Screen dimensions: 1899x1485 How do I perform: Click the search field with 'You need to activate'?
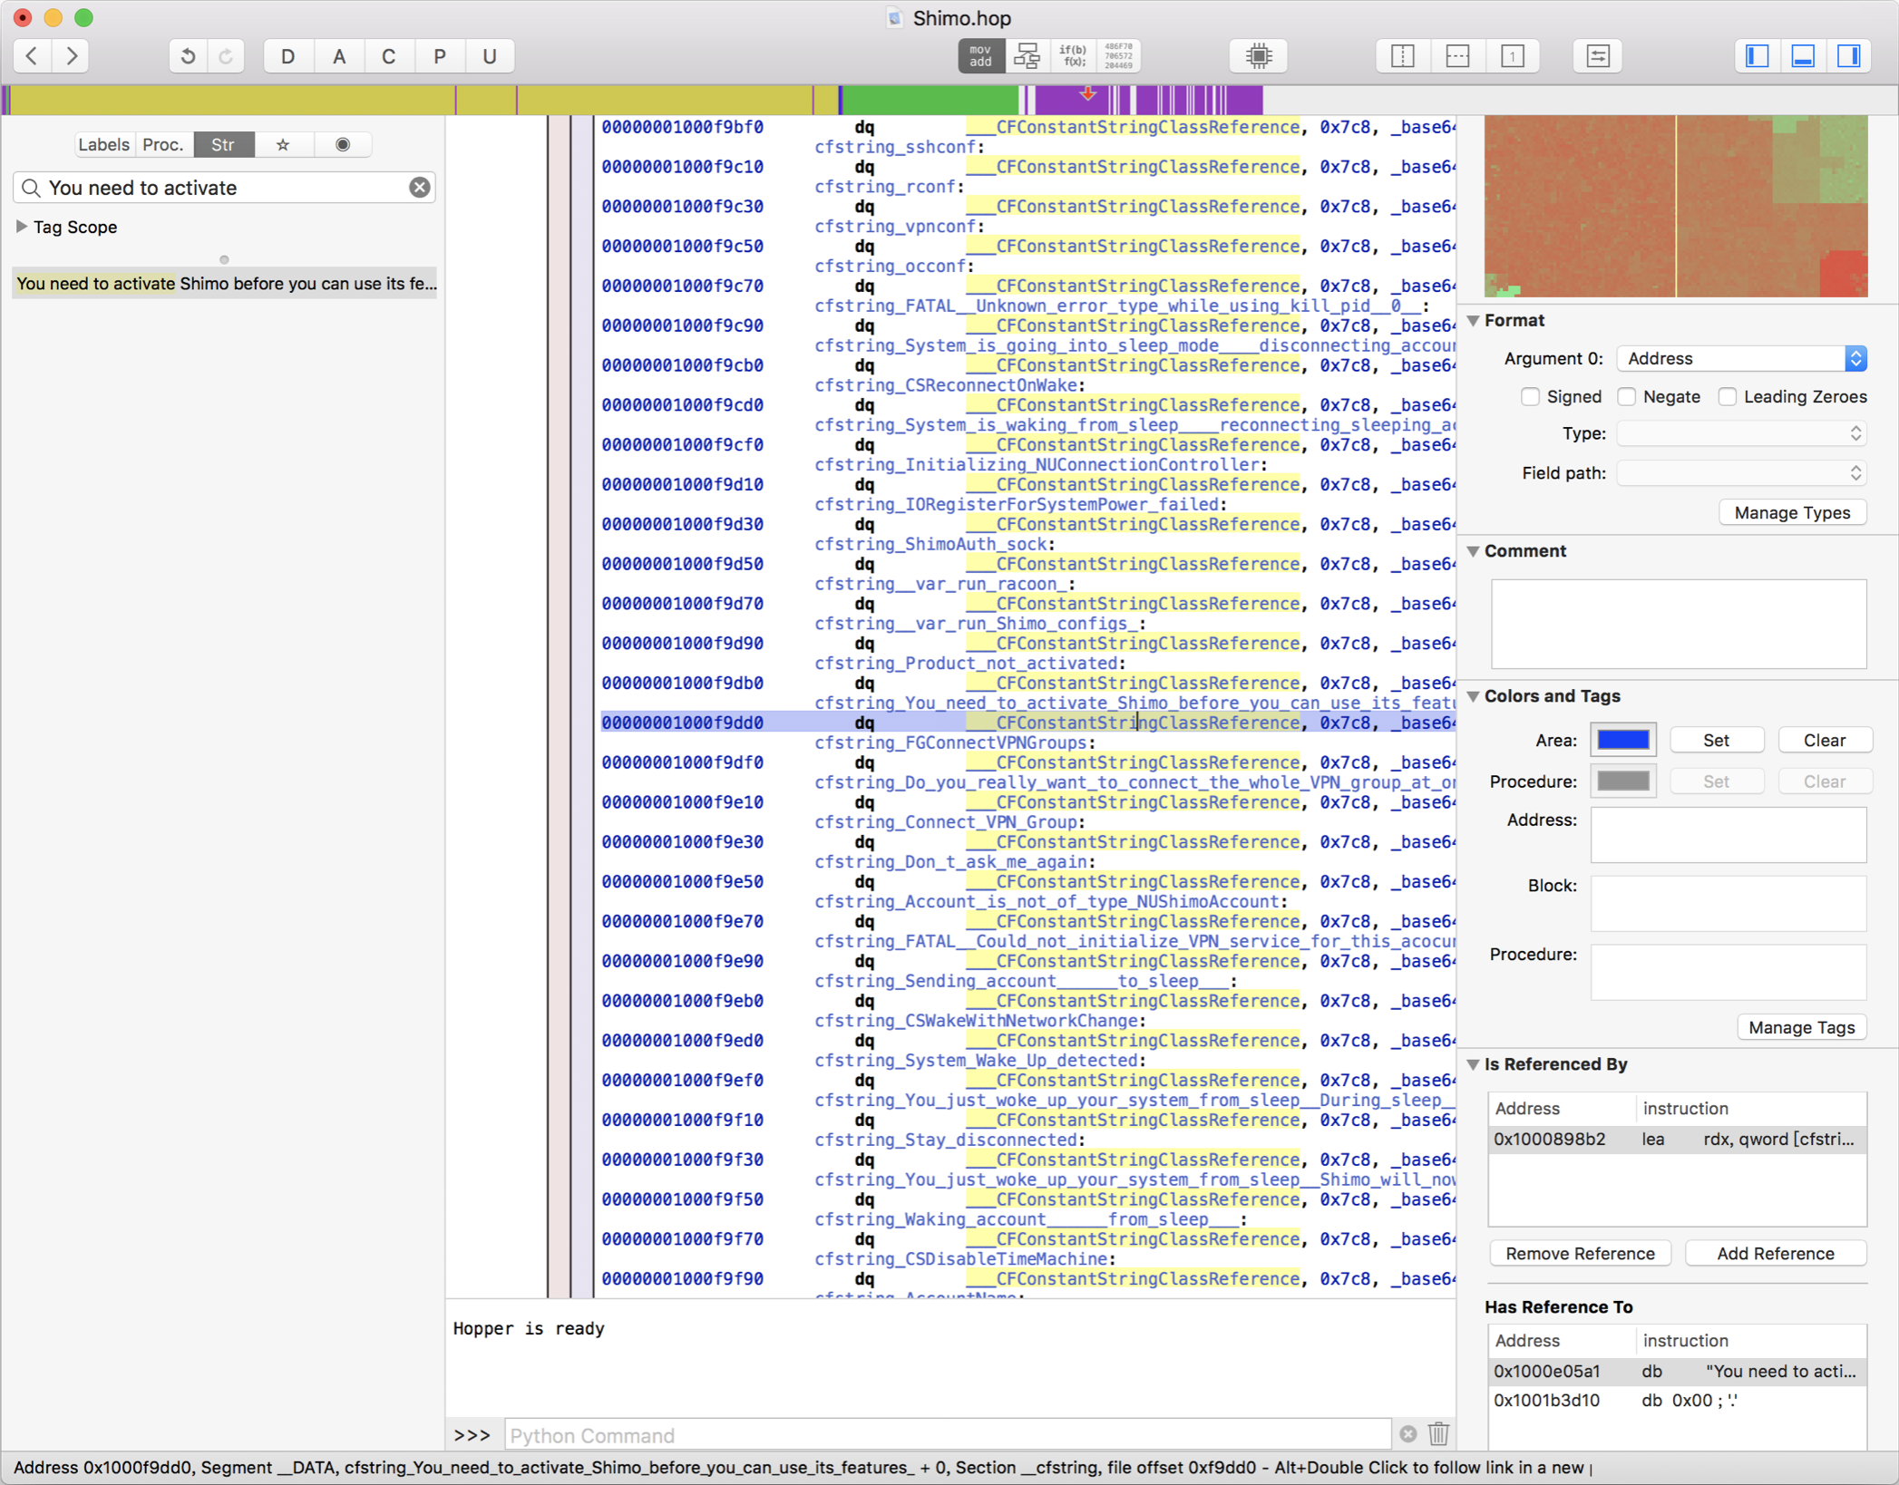(225, 188)
